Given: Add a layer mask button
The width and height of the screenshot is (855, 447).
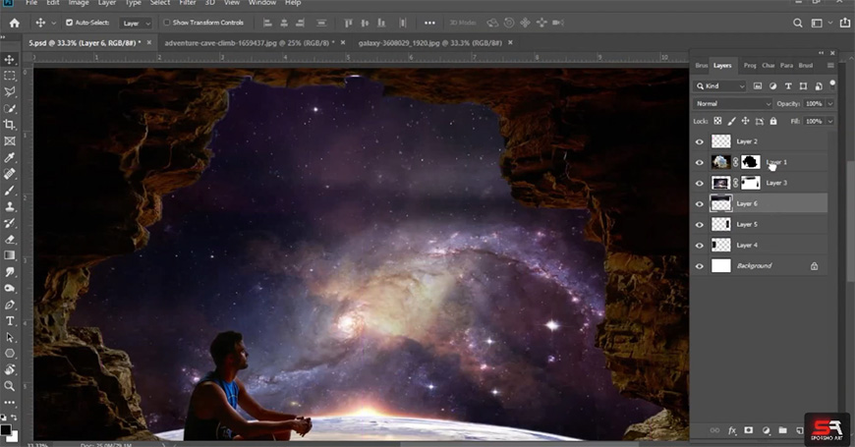Looking at the screenshot, I should (749, 430).
